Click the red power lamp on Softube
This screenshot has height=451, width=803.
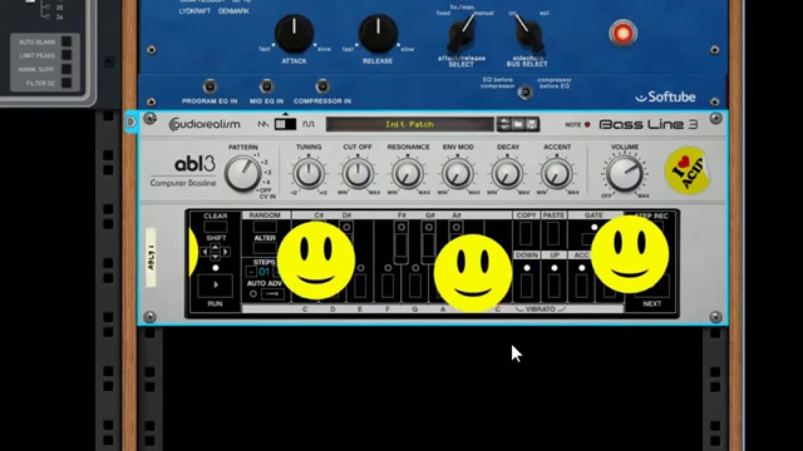[622, 34]
